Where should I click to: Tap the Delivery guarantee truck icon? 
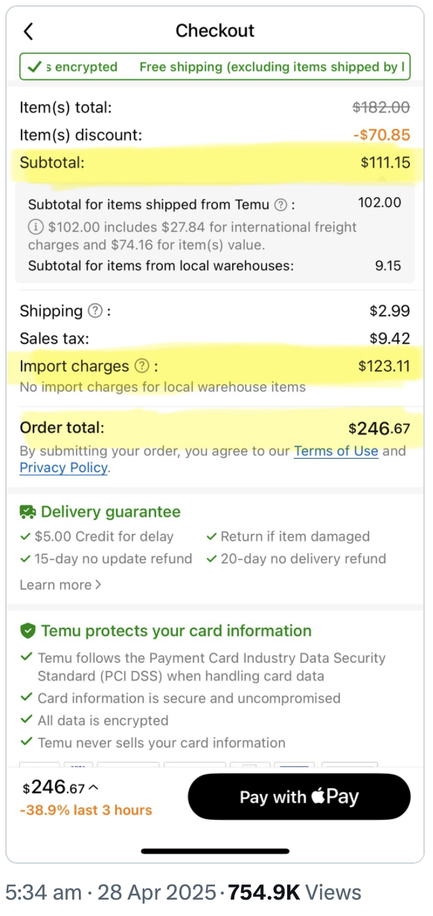(28, 512)
